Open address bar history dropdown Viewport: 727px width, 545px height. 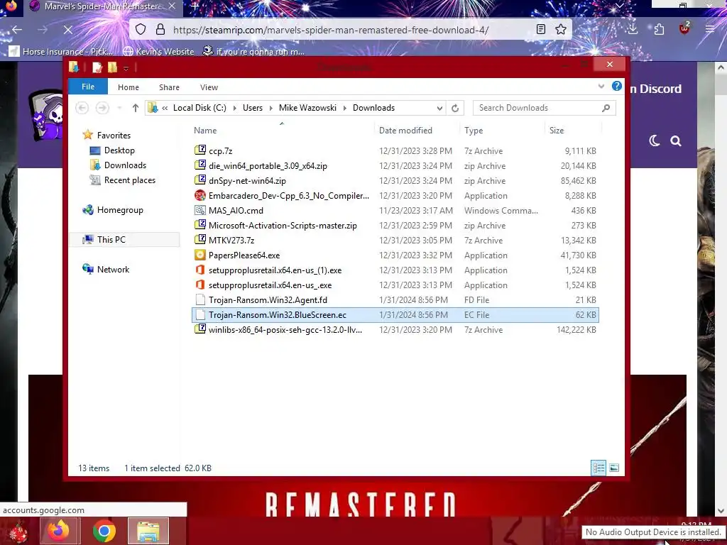click(x=439, y=108)
